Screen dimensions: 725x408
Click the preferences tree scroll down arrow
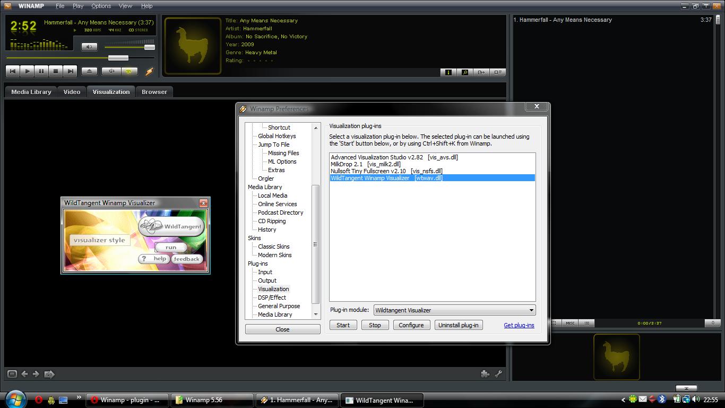(316, 314)
